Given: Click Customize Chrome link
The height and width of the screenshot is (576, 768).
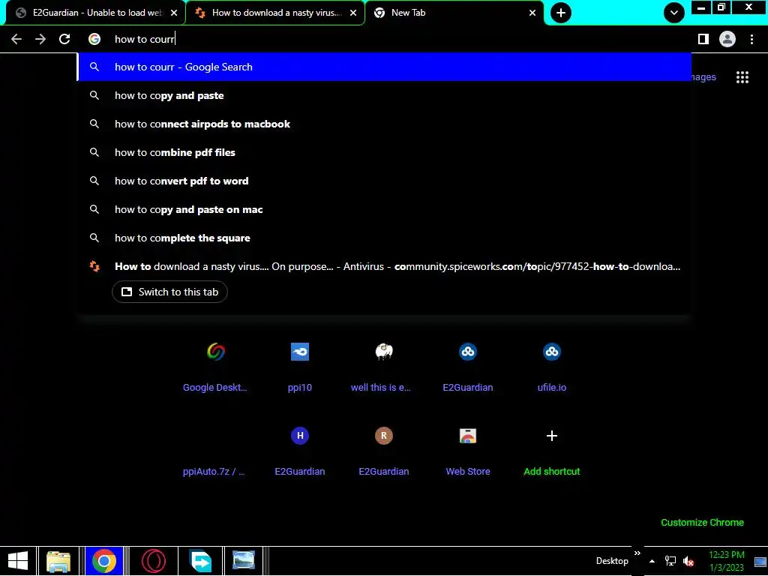Looking at the screenshot, I should pyautogui.click(x=702, y=523).
